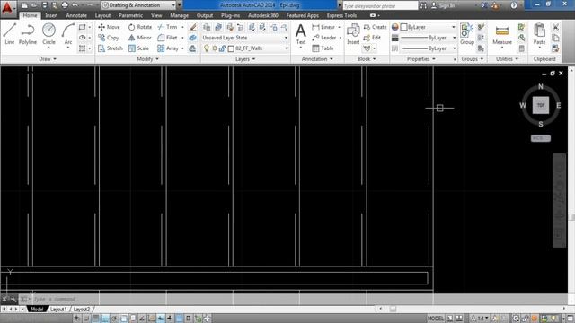This screenshot has width=575, height=323.
Task: Toggle the layer lock icon
Action: click(x=222, y=48)
